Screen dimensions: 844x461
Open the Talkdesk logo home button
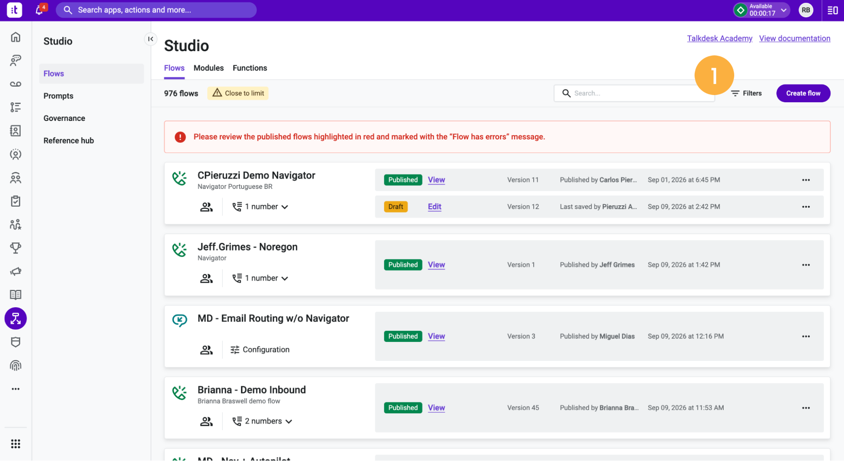coord(14,10)
